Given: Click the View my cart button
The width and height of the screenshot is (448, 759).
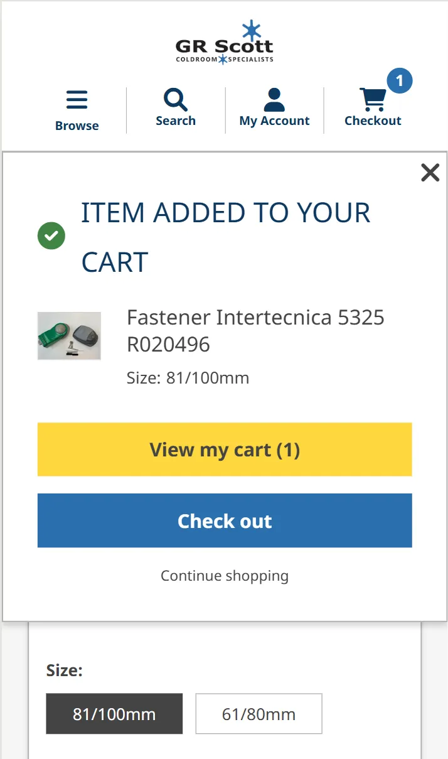Looking at the screenshot, I should coord(224,449).
